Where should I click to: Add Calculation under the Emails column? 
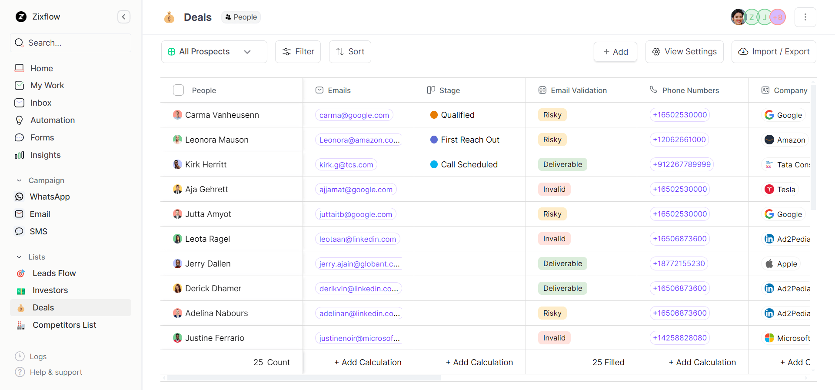[367, 362]
